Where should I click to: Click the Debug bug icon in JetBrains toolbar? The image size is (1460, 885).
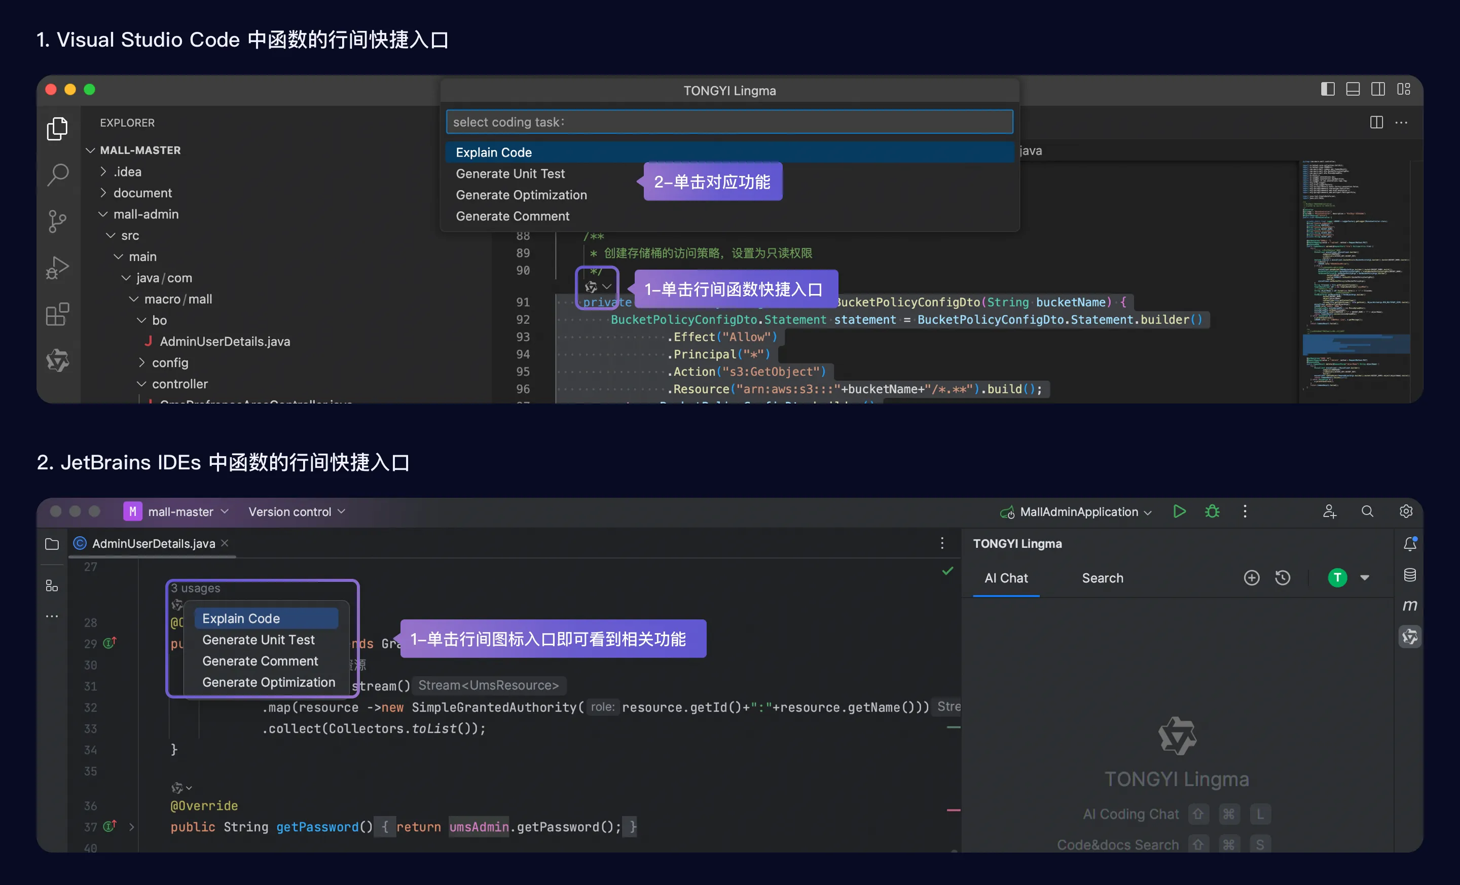point(1212,511)
